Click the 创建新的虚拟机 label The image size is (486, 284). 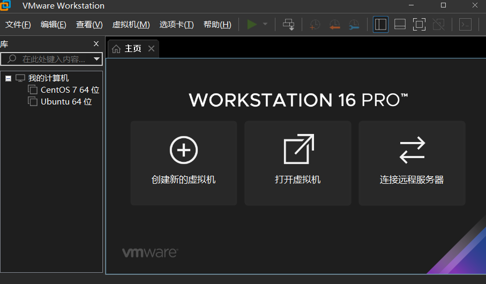(183, 180)
